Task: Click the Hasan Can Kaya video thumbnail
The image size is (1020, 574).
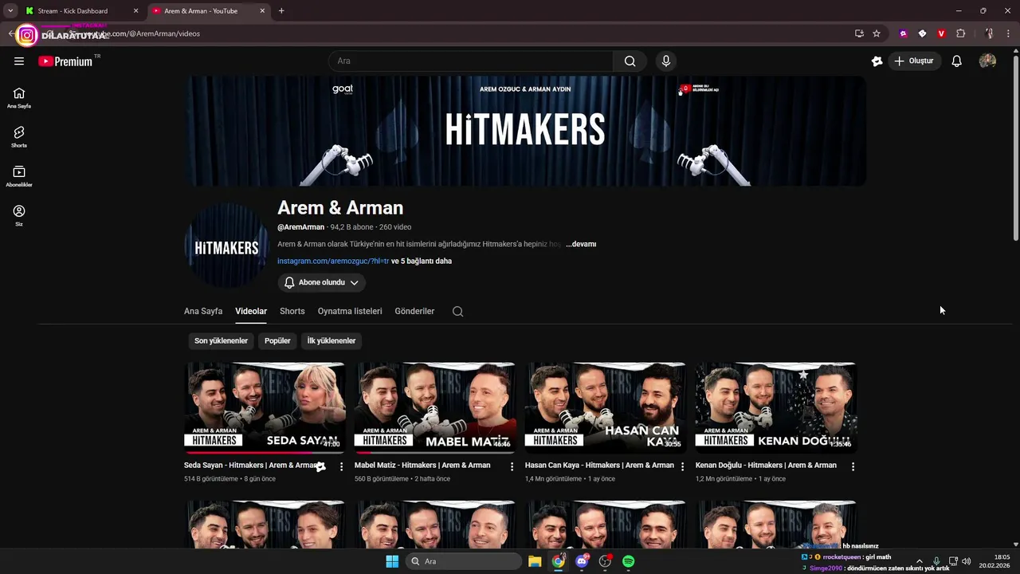Action: (606, 407)
